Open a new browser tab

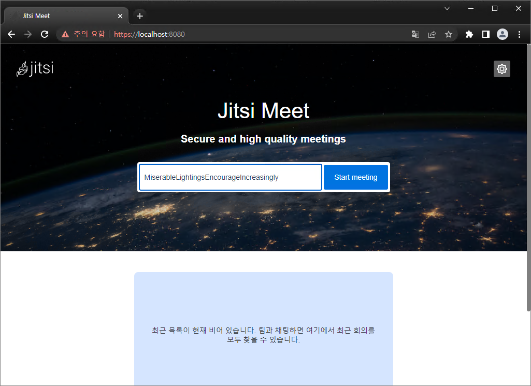139,16
